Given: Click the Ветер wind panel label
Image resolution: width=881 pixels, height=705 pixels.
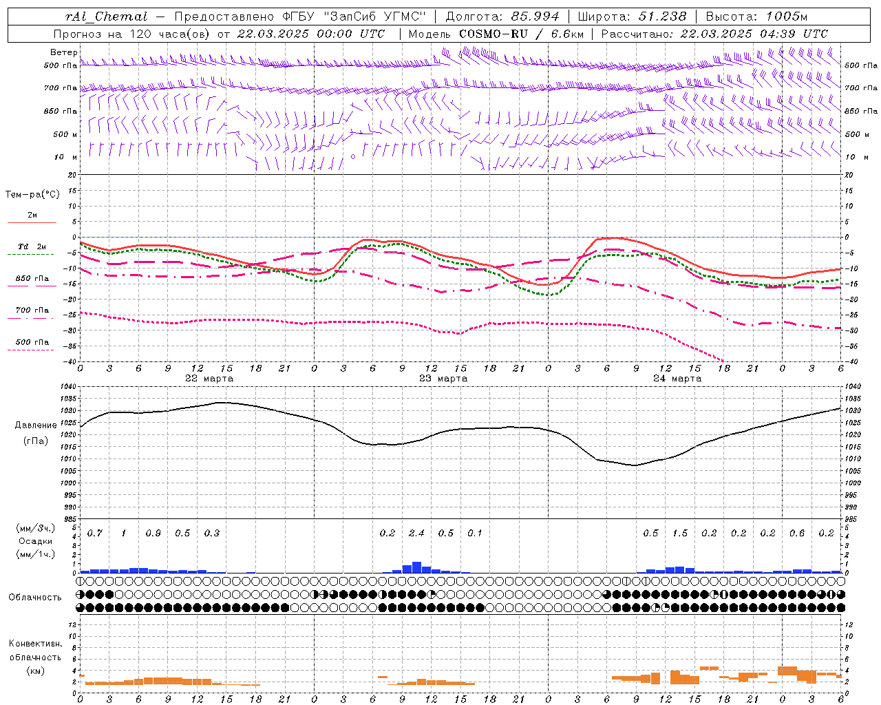Looking at the screenshot, I should point(64,52).
